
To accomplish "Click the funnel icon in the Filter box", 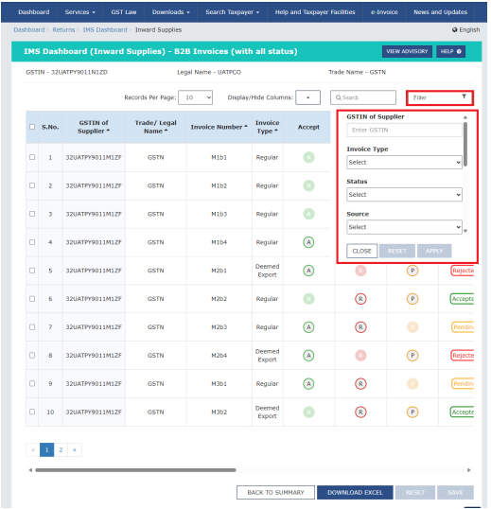I will (465, 97).
